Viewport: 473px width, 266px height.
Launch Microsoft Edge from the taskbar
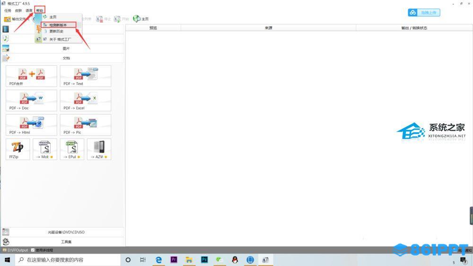158,260
